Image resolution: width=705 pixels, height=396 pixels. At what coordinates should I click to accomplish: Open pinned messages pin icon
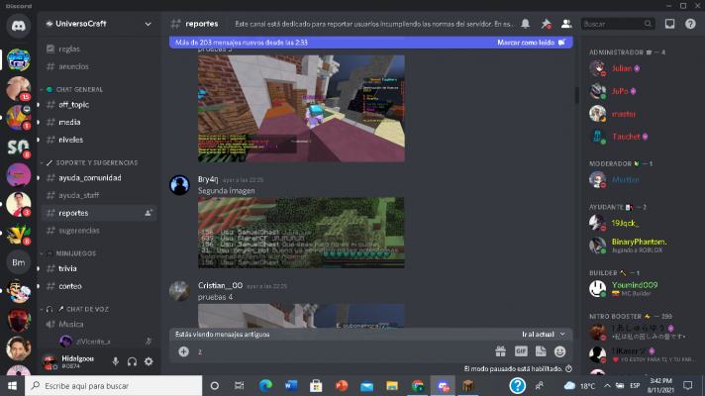546,24
